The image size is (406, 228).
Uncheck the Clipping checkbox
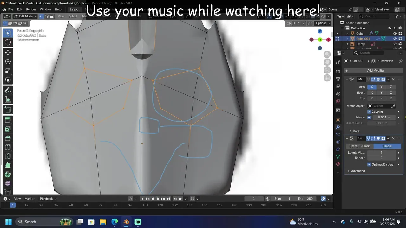[x=369, y=112]
